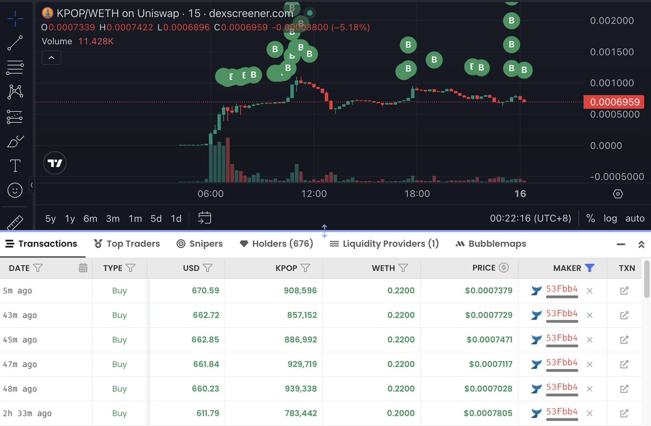651x426 pixels.
Task: Switch to the Snipers tab
Action: (x=200, y=244)
